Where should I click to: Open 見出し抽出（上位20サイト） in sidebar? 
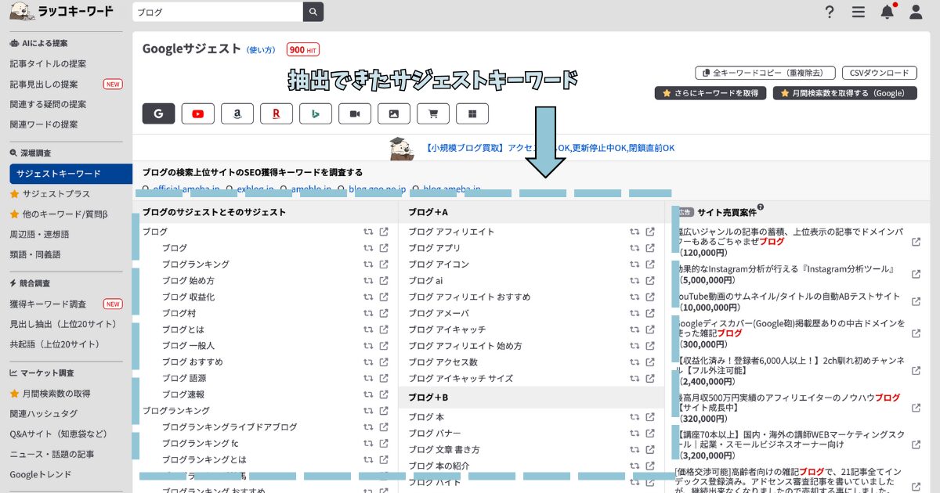(x=63, y=324)
